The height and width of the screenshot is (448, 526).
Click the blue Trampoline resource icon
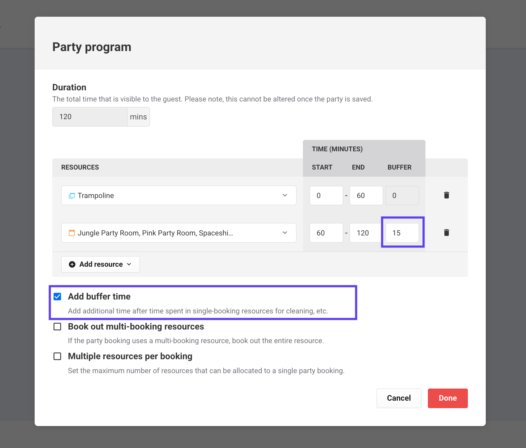click(72, 196)
